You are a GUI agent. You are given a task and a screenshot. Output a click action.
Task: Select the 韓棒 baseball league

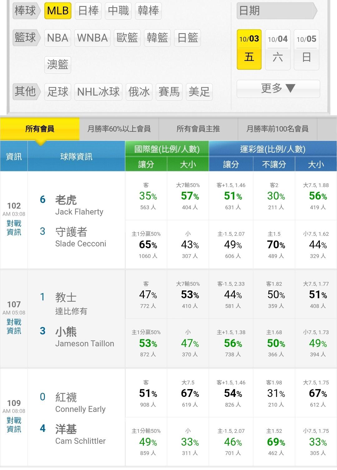click(148, 11)
